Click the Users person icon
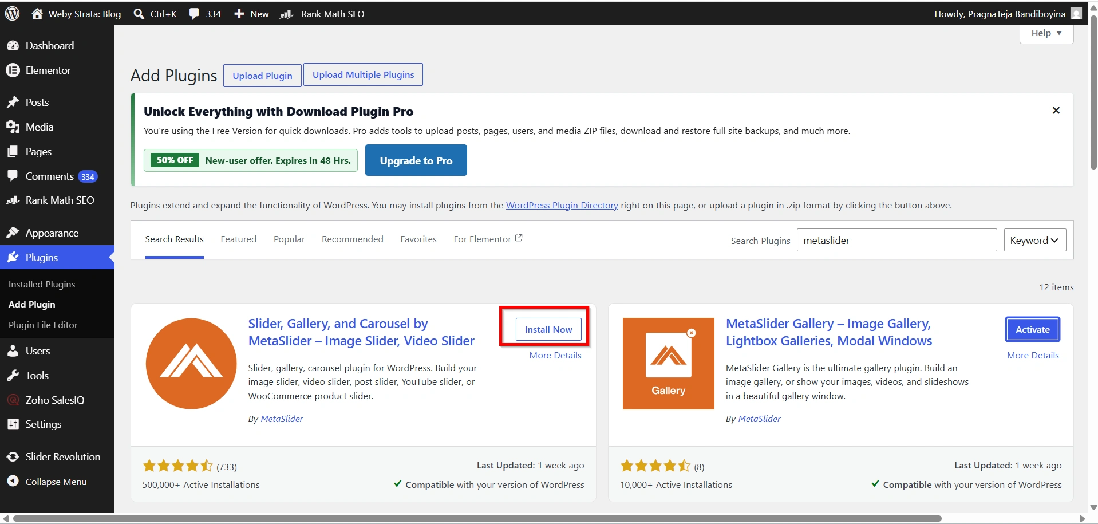 click(13, 350)
